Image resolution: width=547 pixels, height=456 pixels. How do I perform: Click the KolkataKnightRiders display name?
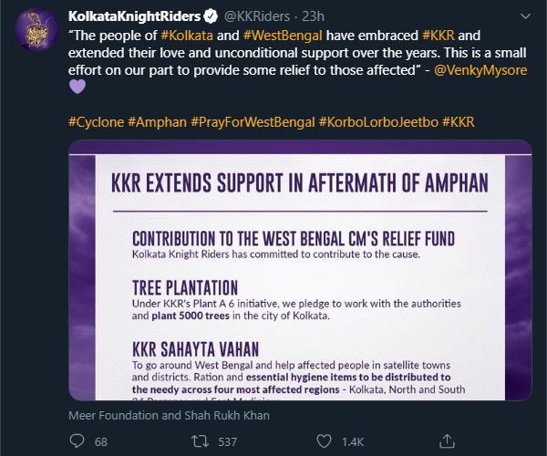coord(135,16)
